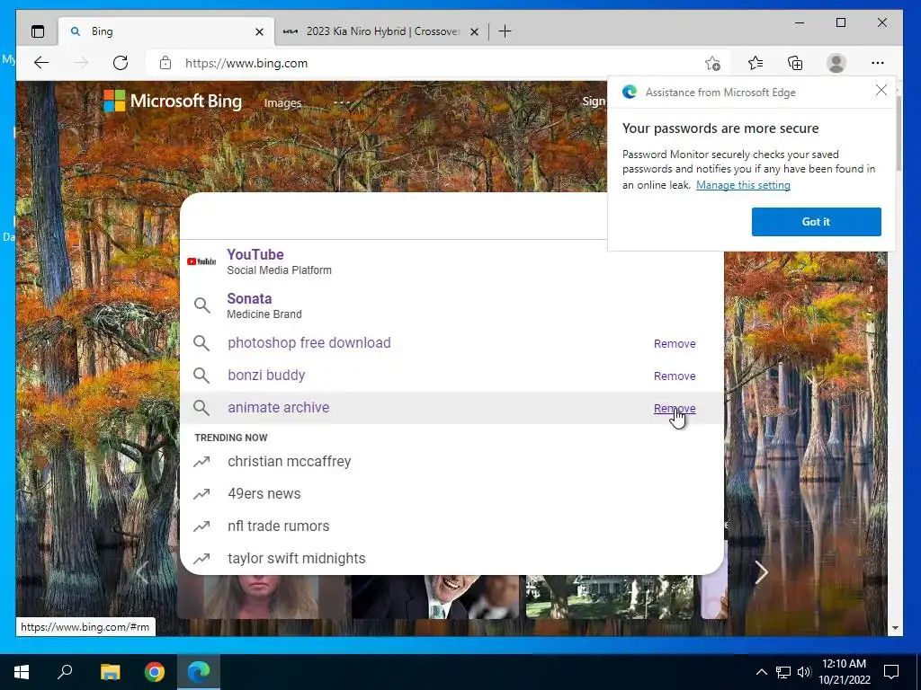Viewport: 921px width, 690px height.
Task: Click the YouTube logo icon in suggestions
Action: click(201, 261)
